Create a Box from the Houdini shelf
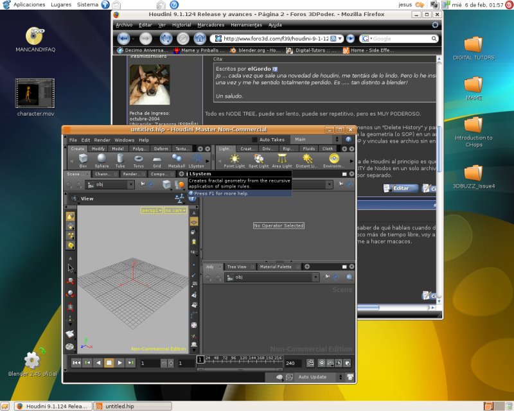Viewport: 514px width, 411px height. tap(83, 161)
